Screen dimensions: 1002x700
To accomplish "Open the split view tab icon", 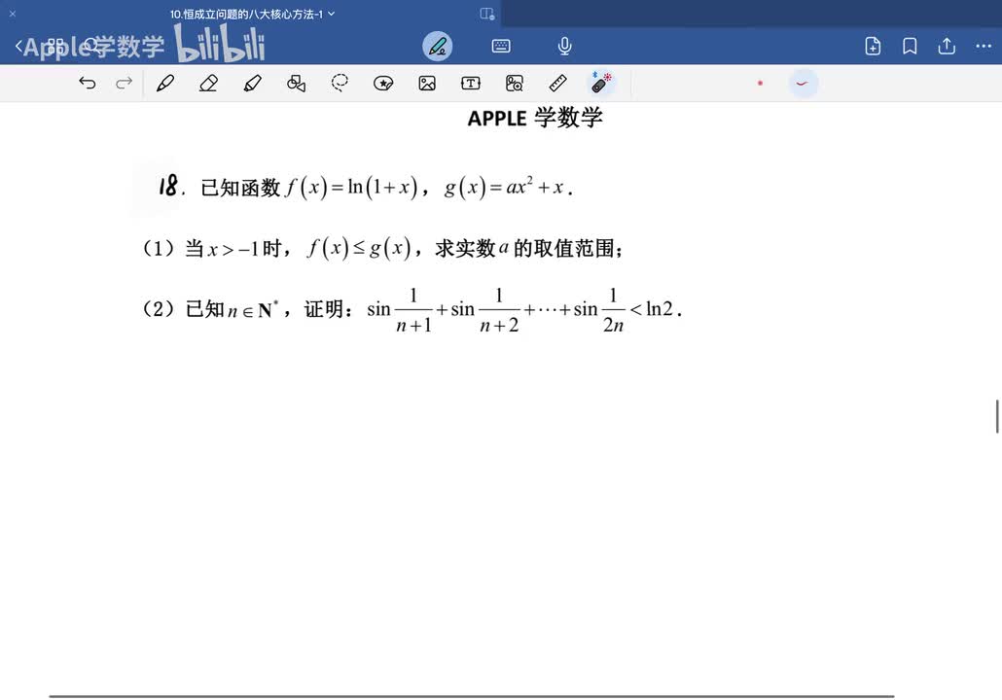I will pyautogui.click(x=487, y=14).
